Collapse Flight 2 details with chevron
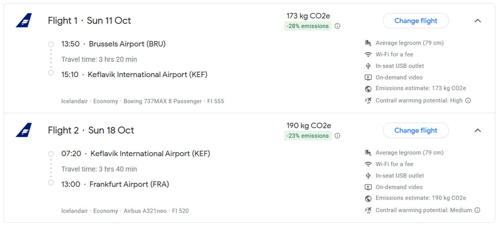Image resolution: width=502 pixels, height=229 pixels. coord(478,130)
